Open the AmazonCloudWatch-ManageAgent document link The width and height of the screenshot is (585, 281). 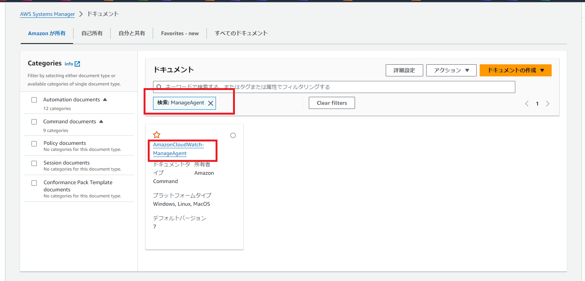point(178,149)
